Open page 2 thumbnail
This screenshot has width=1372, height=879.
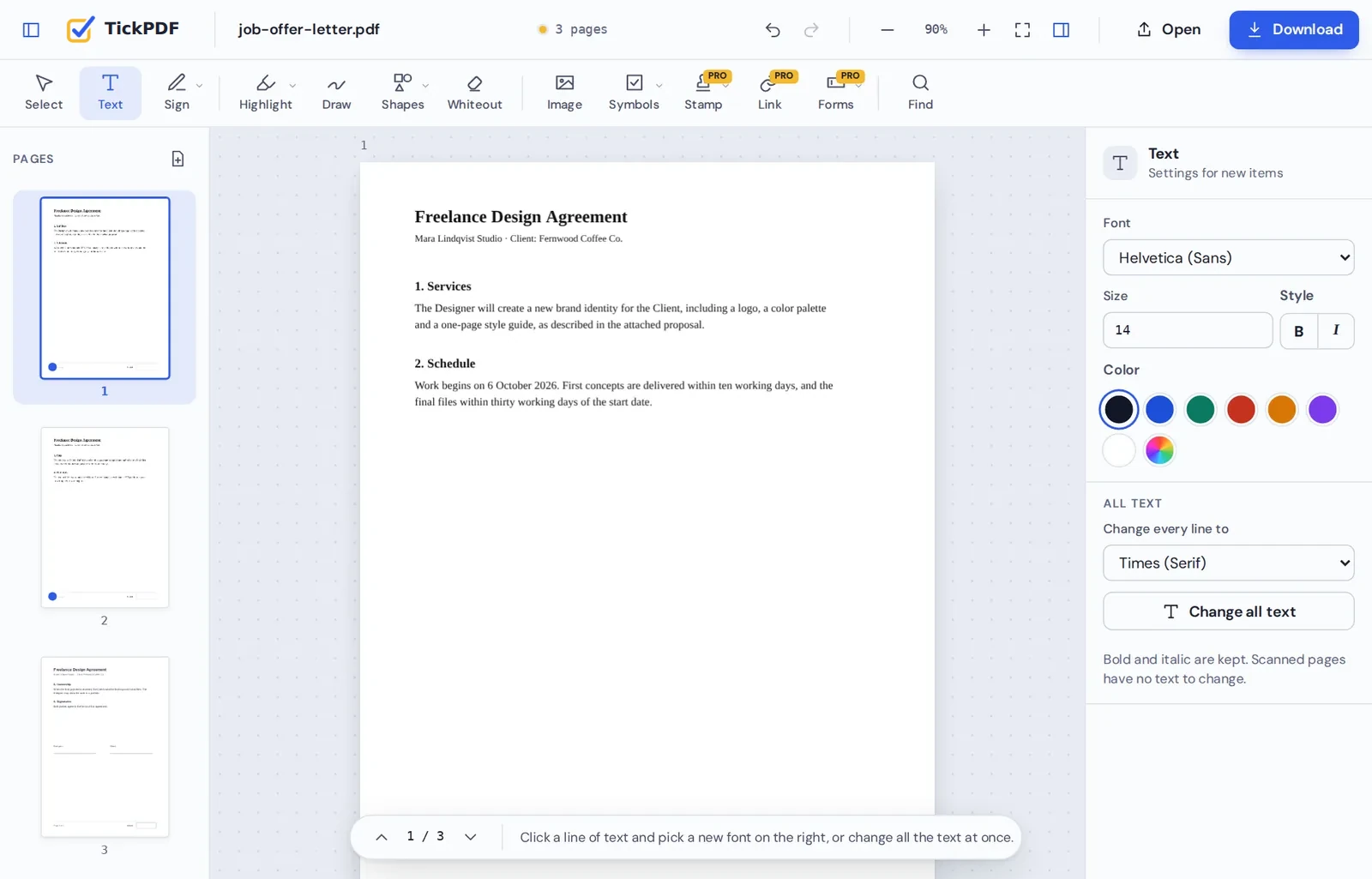105,517
